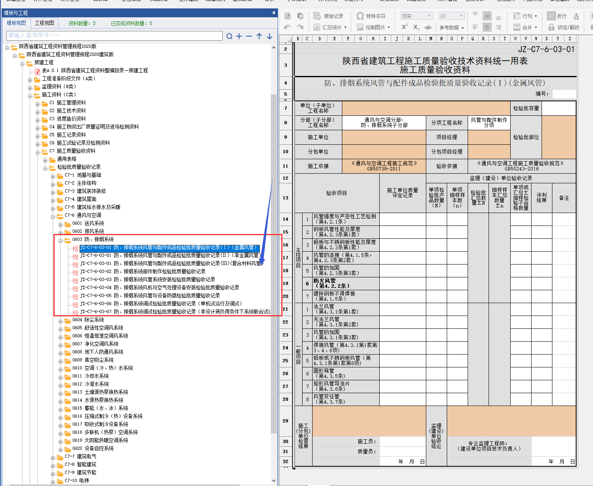This screenshot has width=593, height=486.
Task: Expand the C7-7 建筑电气 tree node
Action: click(53, 457)
